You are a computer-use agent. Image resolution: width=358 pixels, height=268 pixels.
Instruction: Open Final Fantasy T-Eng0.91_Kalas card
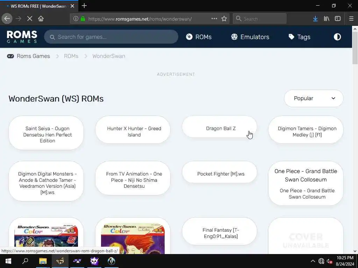click(x=220, y=231)
